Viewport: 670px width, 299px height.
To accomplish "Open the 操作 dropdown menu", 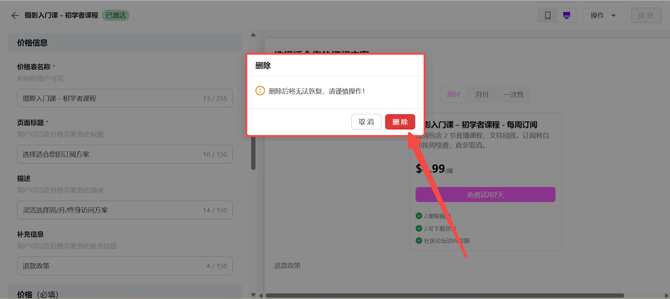I will click(604, 15).
